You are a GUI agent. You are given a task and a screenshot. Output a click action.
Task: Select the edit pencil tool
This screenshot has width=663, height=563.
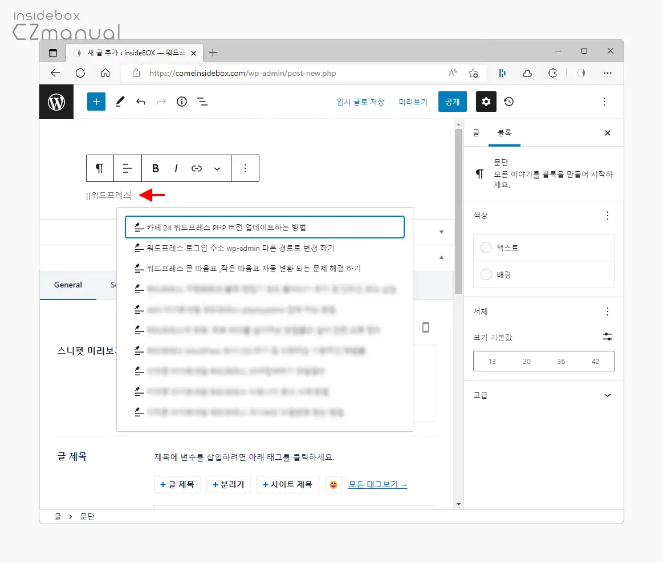point(120,102)
